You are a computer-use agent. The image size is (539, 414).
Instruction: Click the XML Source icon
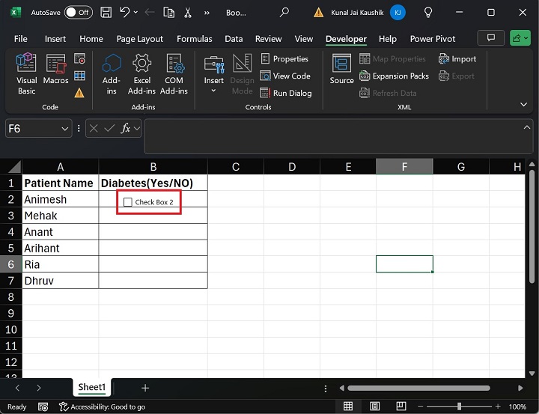click(x=341, y=70)
